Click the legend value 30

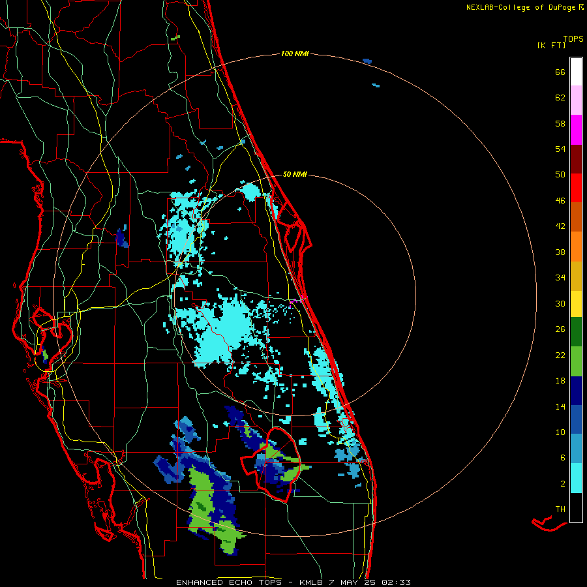pos(560,303)
